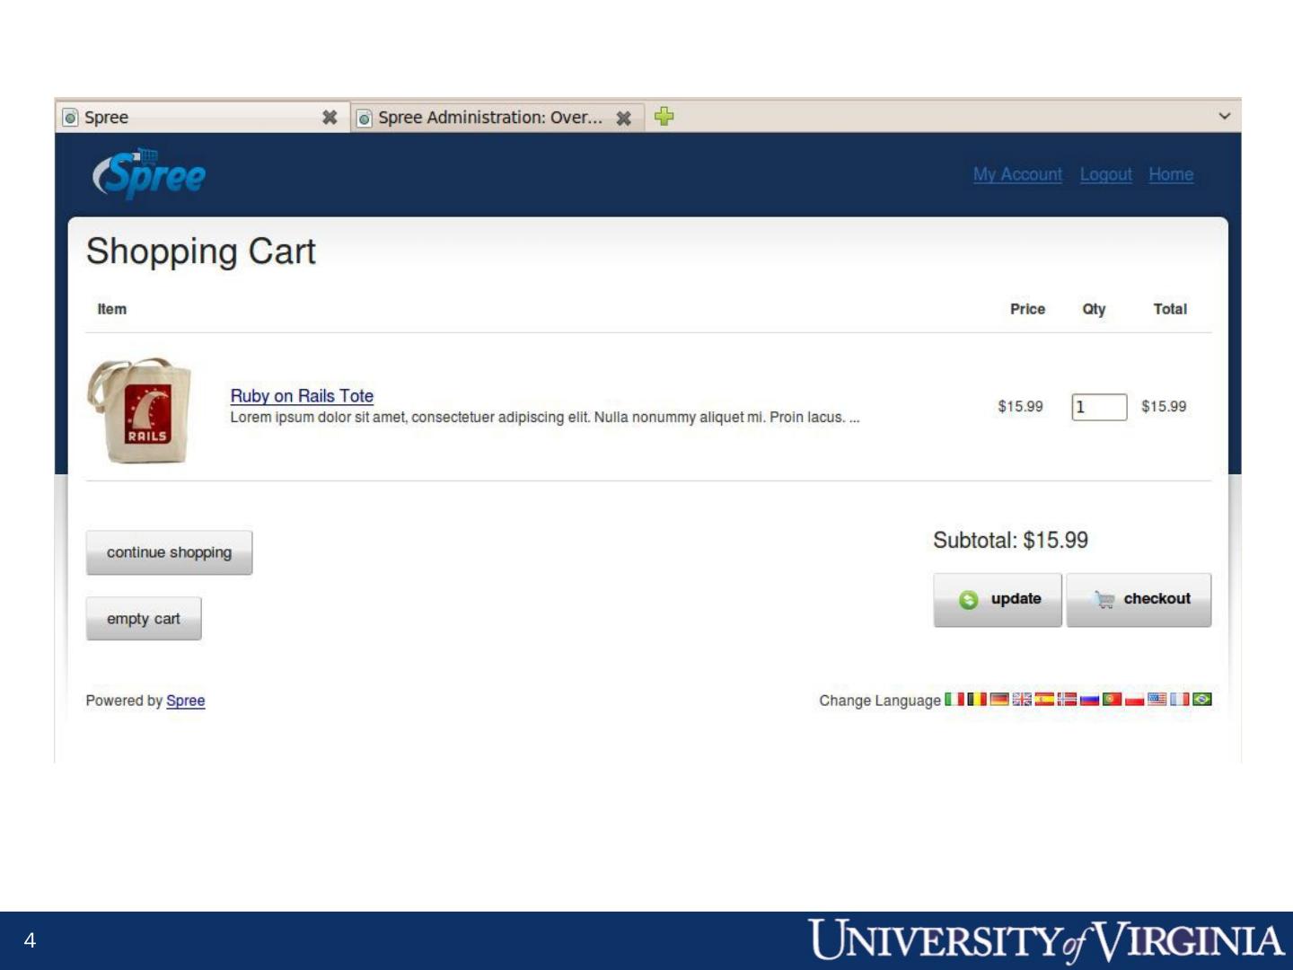Image resolution: width=1293 pixels, height=970 pixels.
Task: Switch language using the Italian flag
Action: coord(954,699)
